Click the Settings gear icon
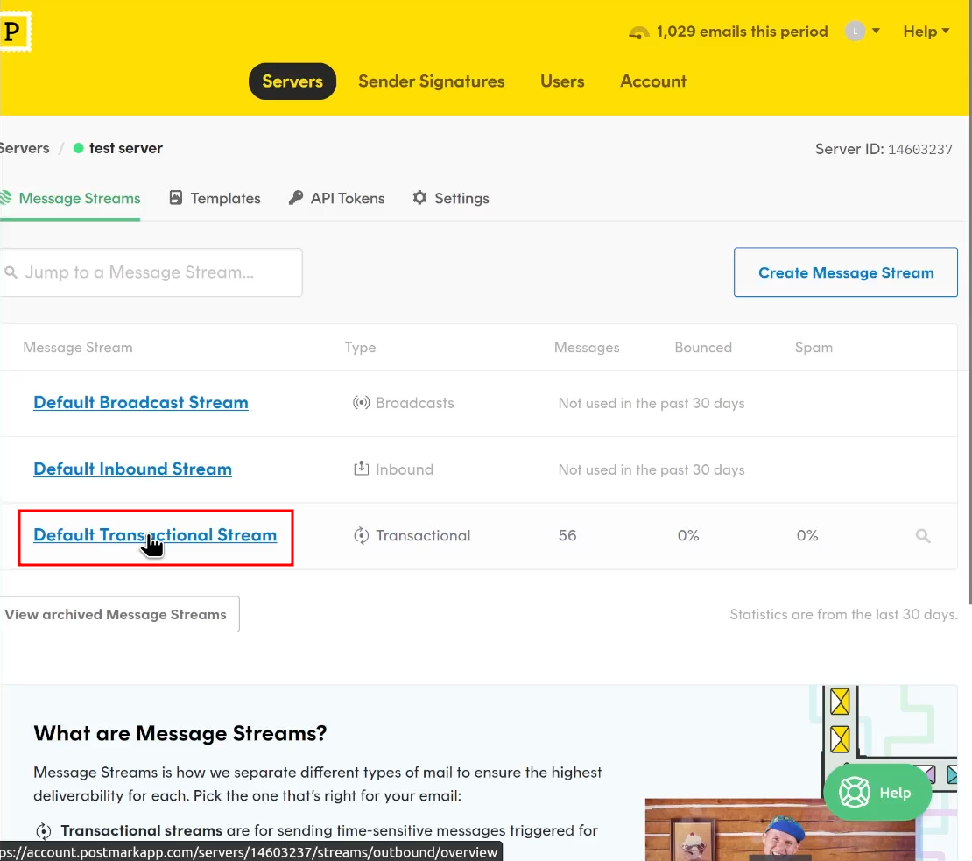Screen dimensions: 972x861 [419, 198]
